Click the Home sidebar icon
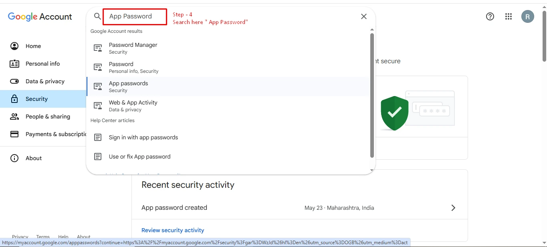The height and width of the screenshot is (247, 547). pos(14,46)
